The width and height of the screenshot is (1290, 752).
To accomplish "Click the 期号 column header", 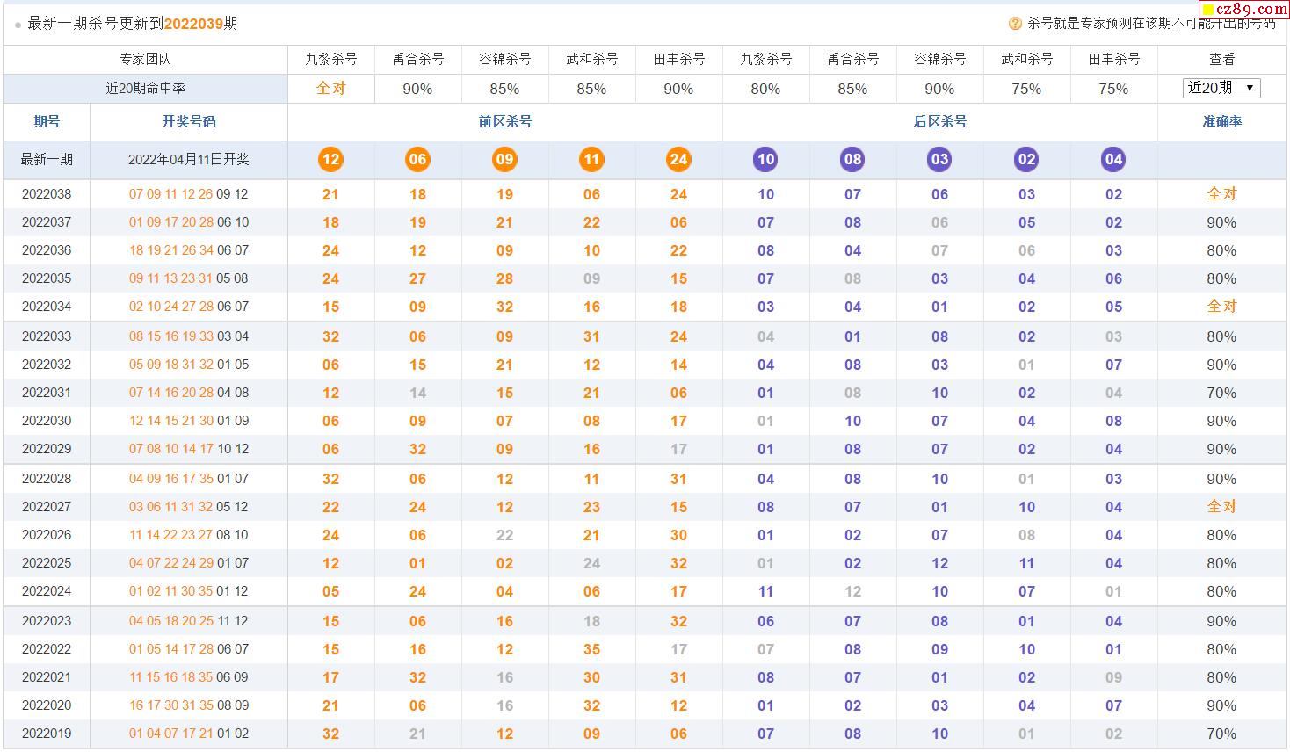I will 47,121.
